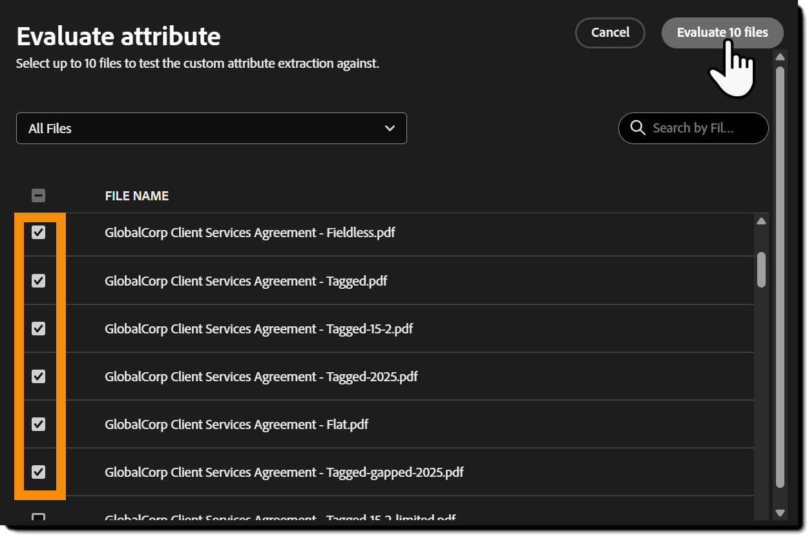Screen dimensions: 807x535
Task: Uncheck the Tagged-15-2.pdf checkbox
Action: [x=38, y=328]
